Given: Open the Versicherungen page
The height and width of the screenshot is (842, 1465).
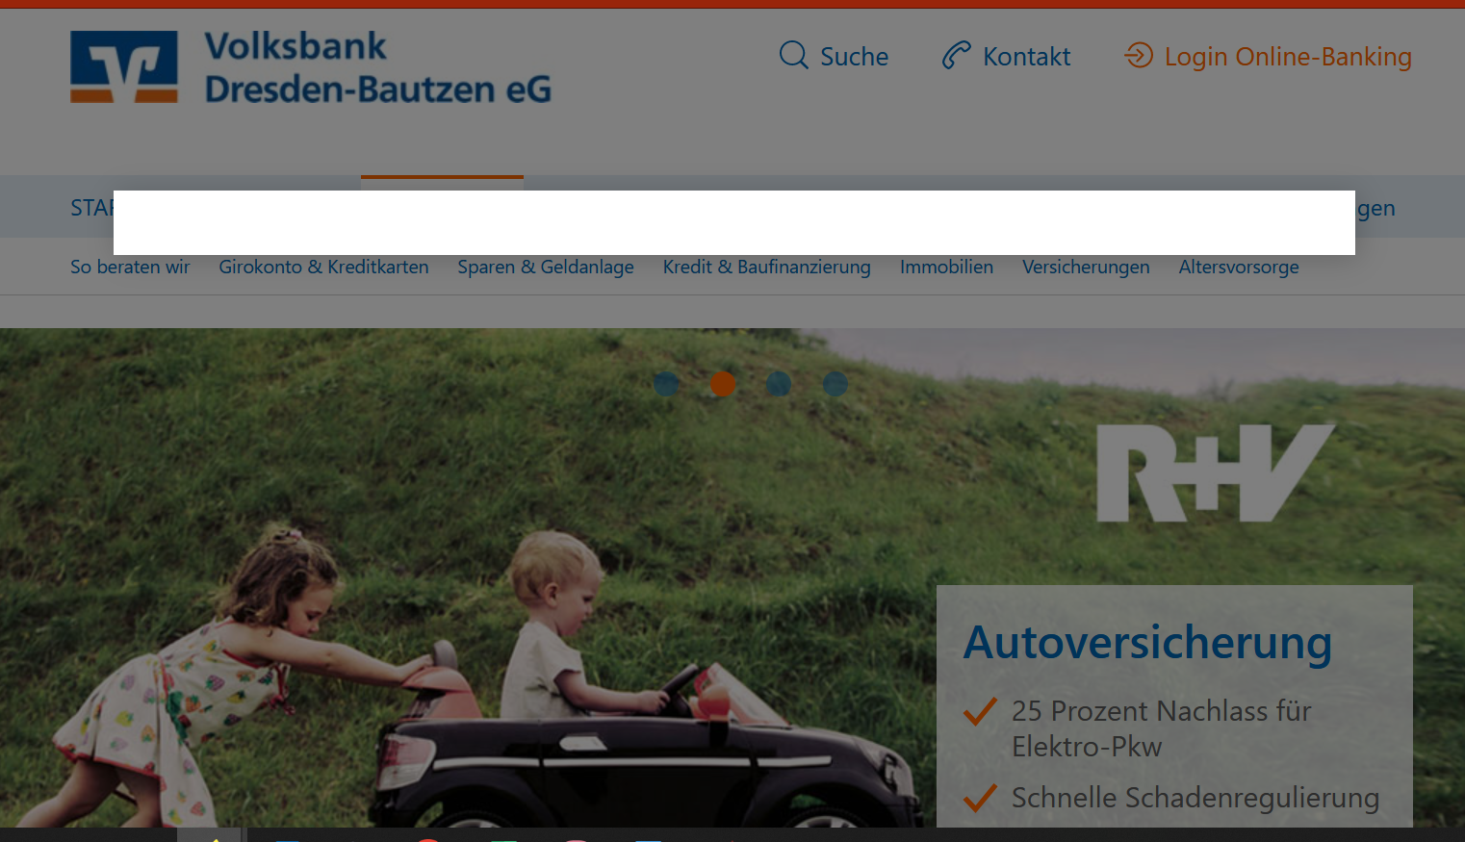Looking at the screenshot, I should pos(1086,267).
